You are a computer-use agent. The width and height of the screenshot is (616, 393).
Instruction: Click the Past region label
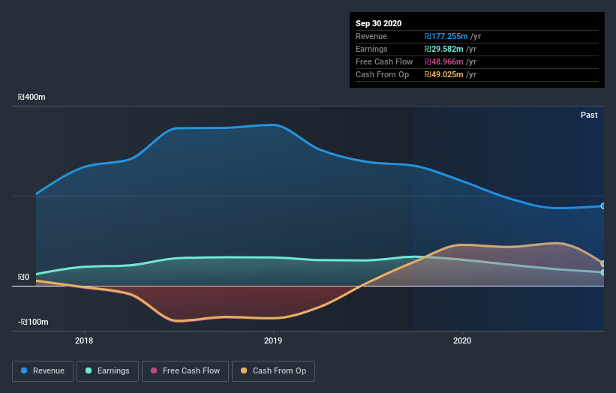pos(589,115)
